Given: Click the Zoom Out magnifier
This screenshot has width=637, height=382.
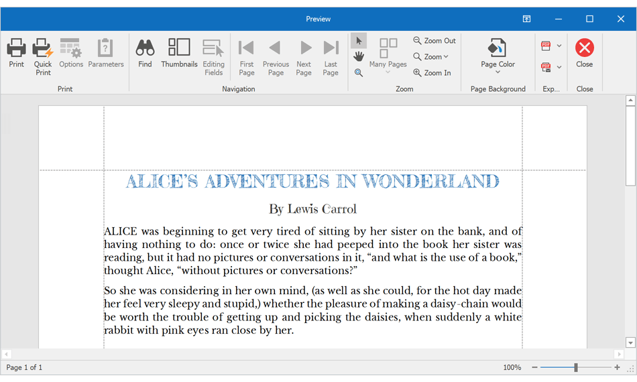Looking at the screenshot, I should tap(435, 41).
